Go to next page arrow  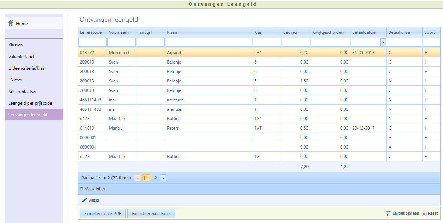[163, 178]
